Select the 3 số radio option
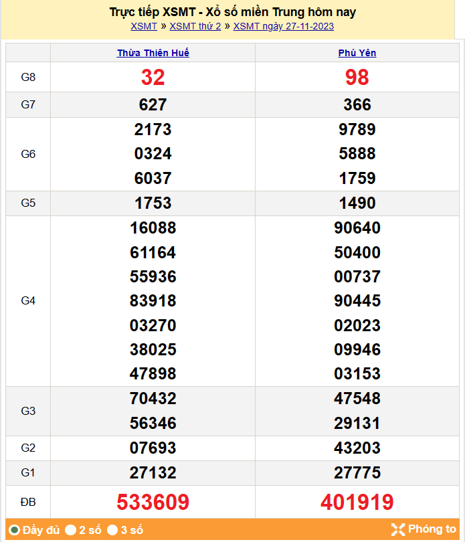The width and height of the screenshot is (465, 542). coord(112,529)
